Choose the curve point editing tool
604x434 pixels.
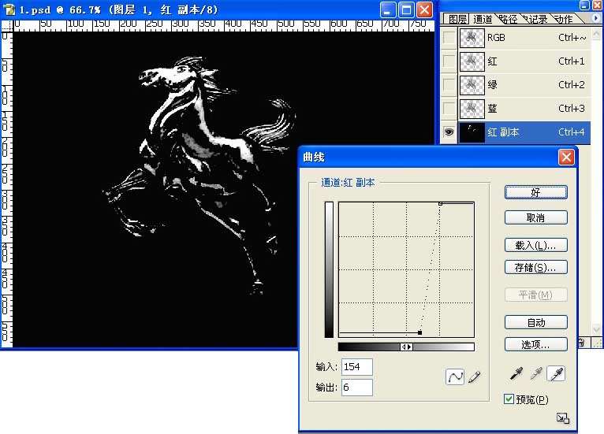455,377
